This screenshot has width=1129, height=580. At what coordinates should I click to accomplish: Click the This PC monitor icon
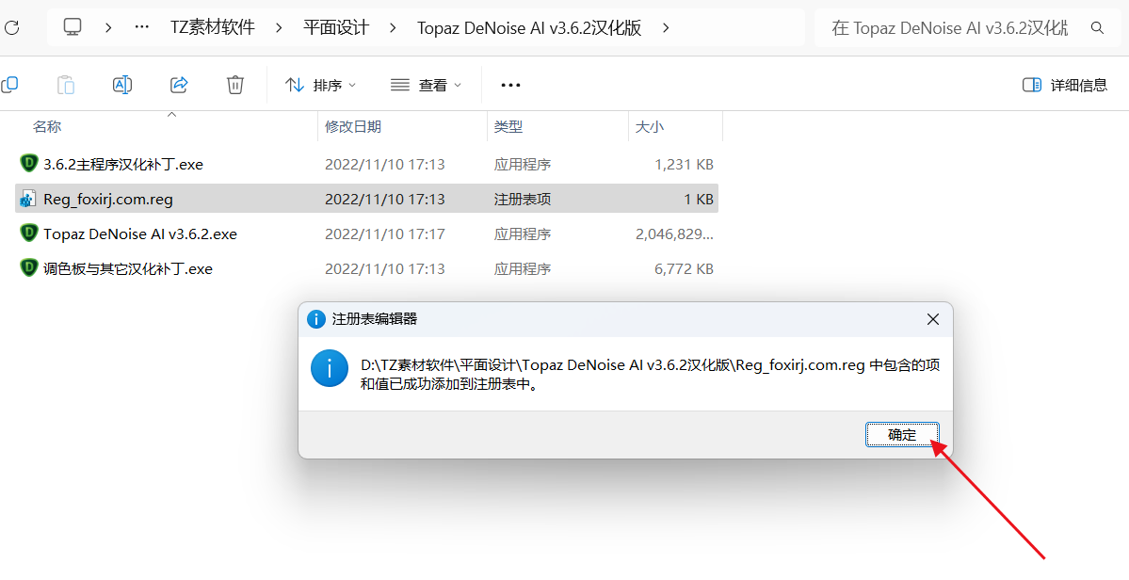click(x=72, y=27)
